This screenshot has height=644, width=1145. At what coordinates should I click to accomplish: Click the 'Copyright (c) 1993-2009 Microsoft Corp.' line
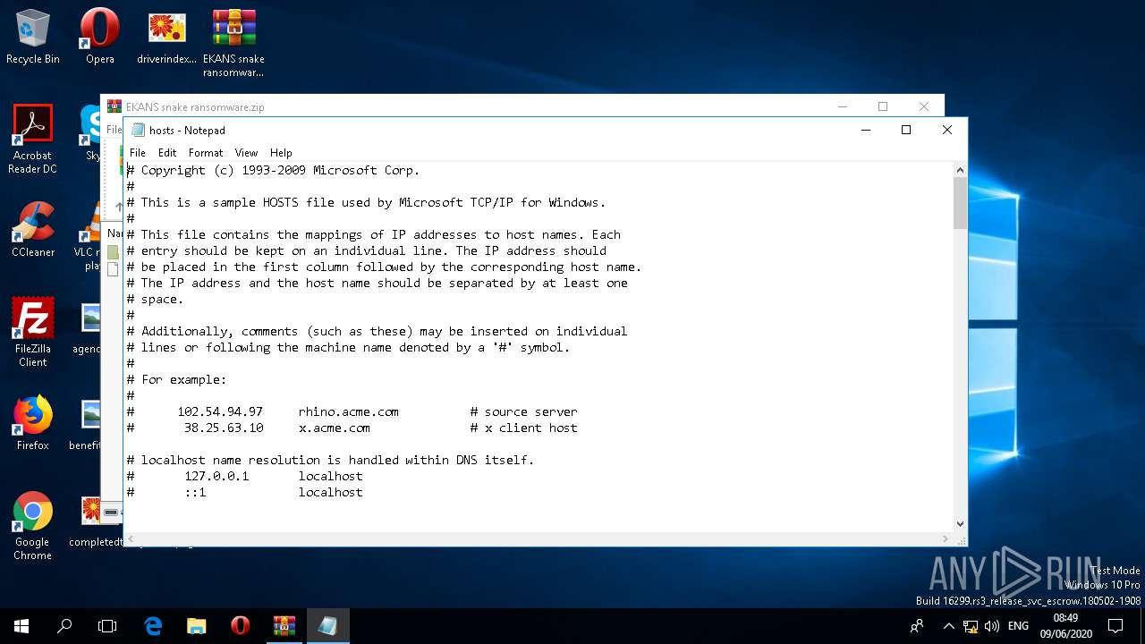(x=274, y=170)
